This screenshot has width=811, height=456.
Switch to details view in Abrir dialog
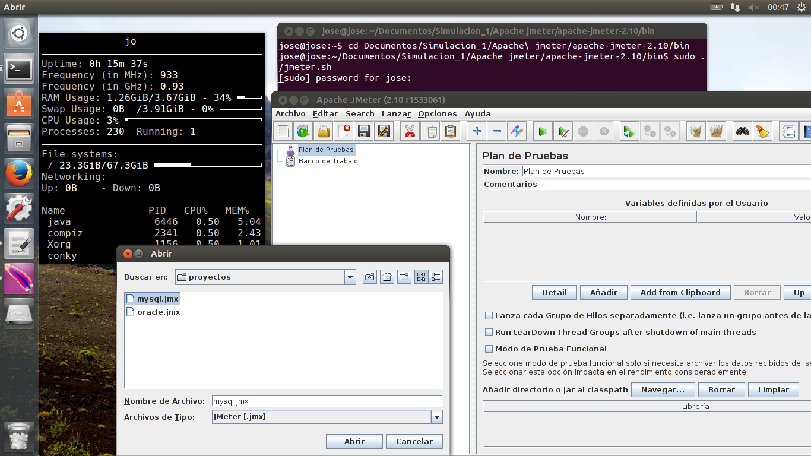pyautogui.click(x=436, y=277)
